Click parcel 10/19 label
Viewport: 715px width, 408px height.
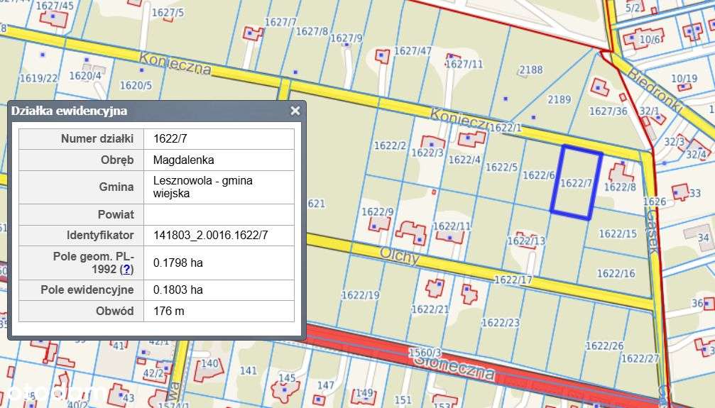pos(684,79)
